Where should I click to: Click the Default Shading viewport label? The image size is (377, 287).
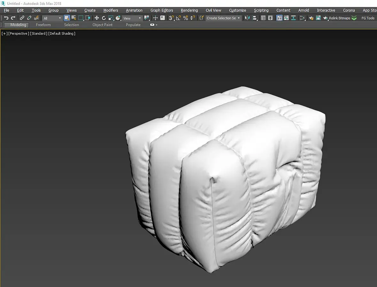(x=62, y=33)
